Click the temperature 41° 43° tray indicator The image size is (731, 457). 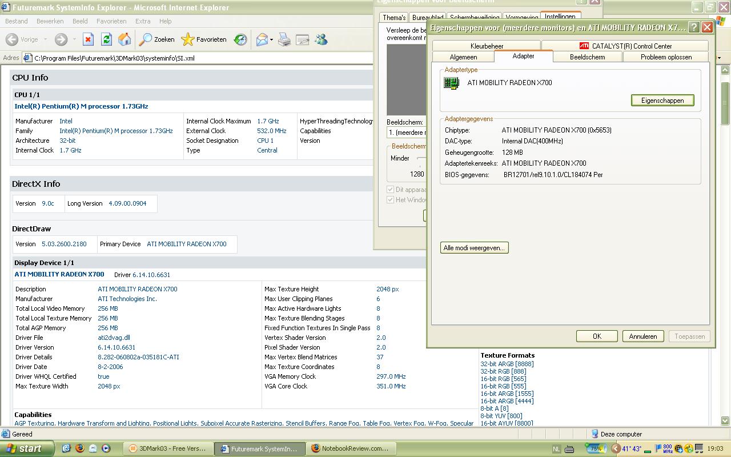(632, 448)
